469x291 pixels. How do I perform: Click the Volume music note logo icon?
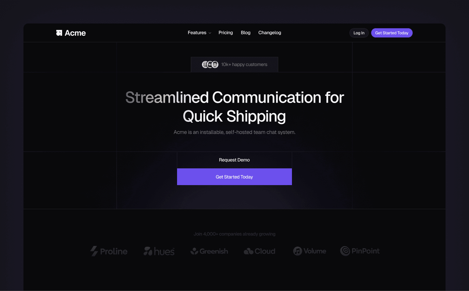298,251
